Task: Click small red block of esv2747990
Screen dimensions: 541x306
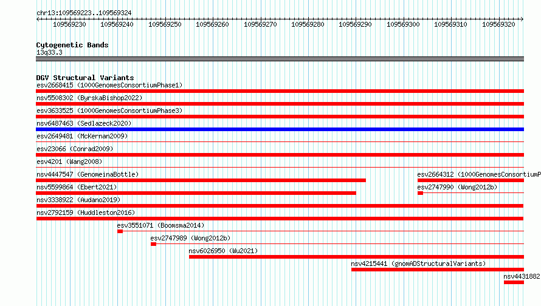Action: coord(420,193)
